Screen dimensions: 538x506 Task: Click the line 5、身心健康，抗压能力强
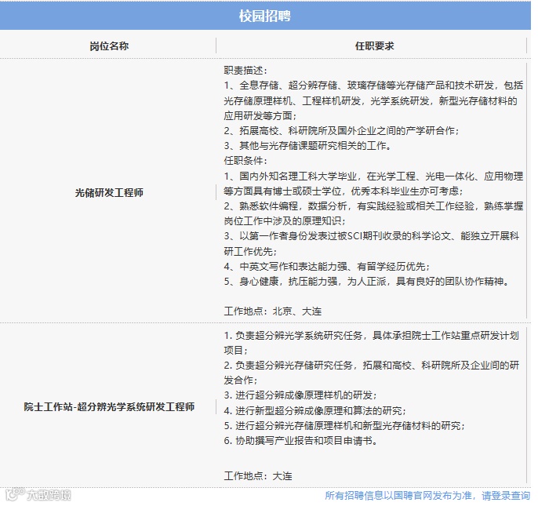click(366, 282)
